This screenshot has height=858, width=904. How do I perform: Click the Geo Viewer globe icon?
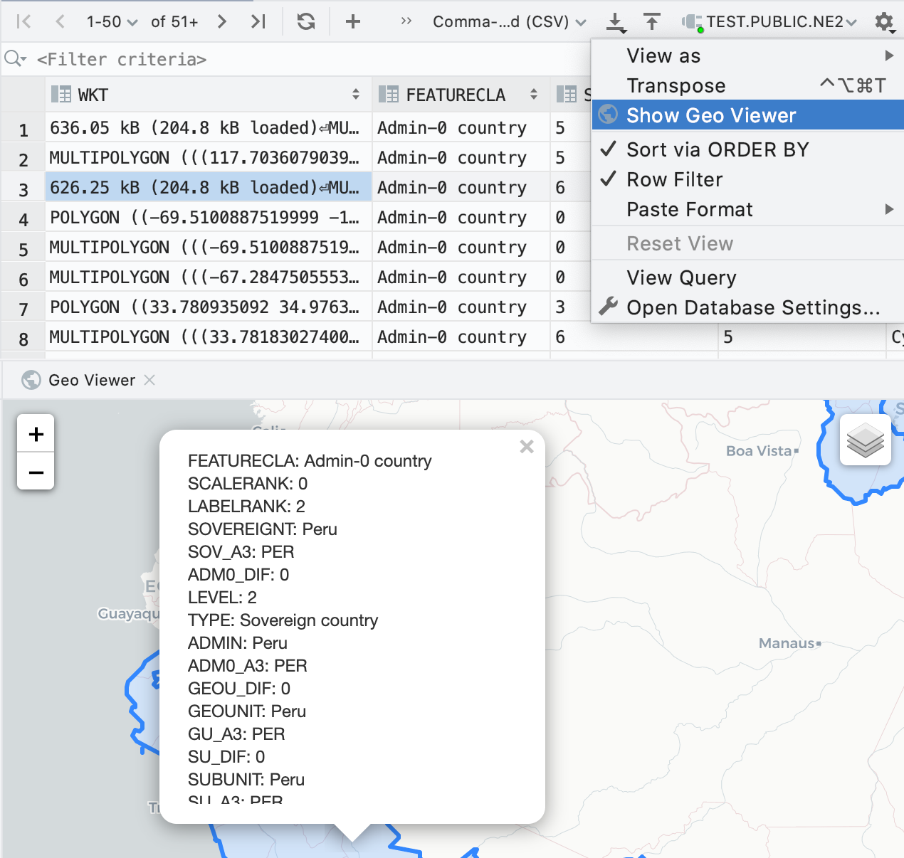pyautogui.click(x=31, y=380)
